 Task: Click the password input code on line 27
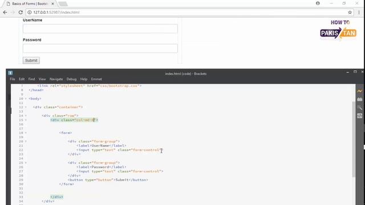[120, 171]
